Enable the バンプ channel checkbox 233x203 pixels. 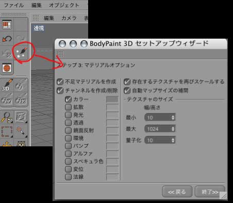click(x=68, y=146)
